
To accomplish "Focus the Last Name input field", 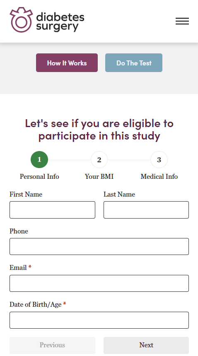I will point(146,210).
